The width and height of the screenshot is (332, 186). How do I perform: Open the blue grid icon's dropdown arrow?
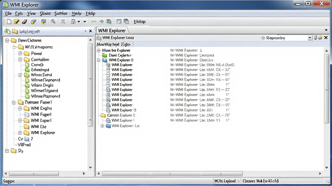pyautogui.click(x=79, y=22)
